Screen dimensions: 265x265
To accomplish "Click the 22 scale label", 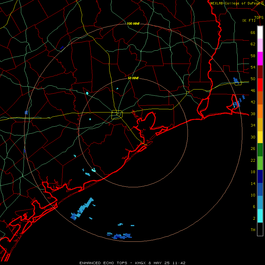I will pyautogui.click(x=253, y=160).
